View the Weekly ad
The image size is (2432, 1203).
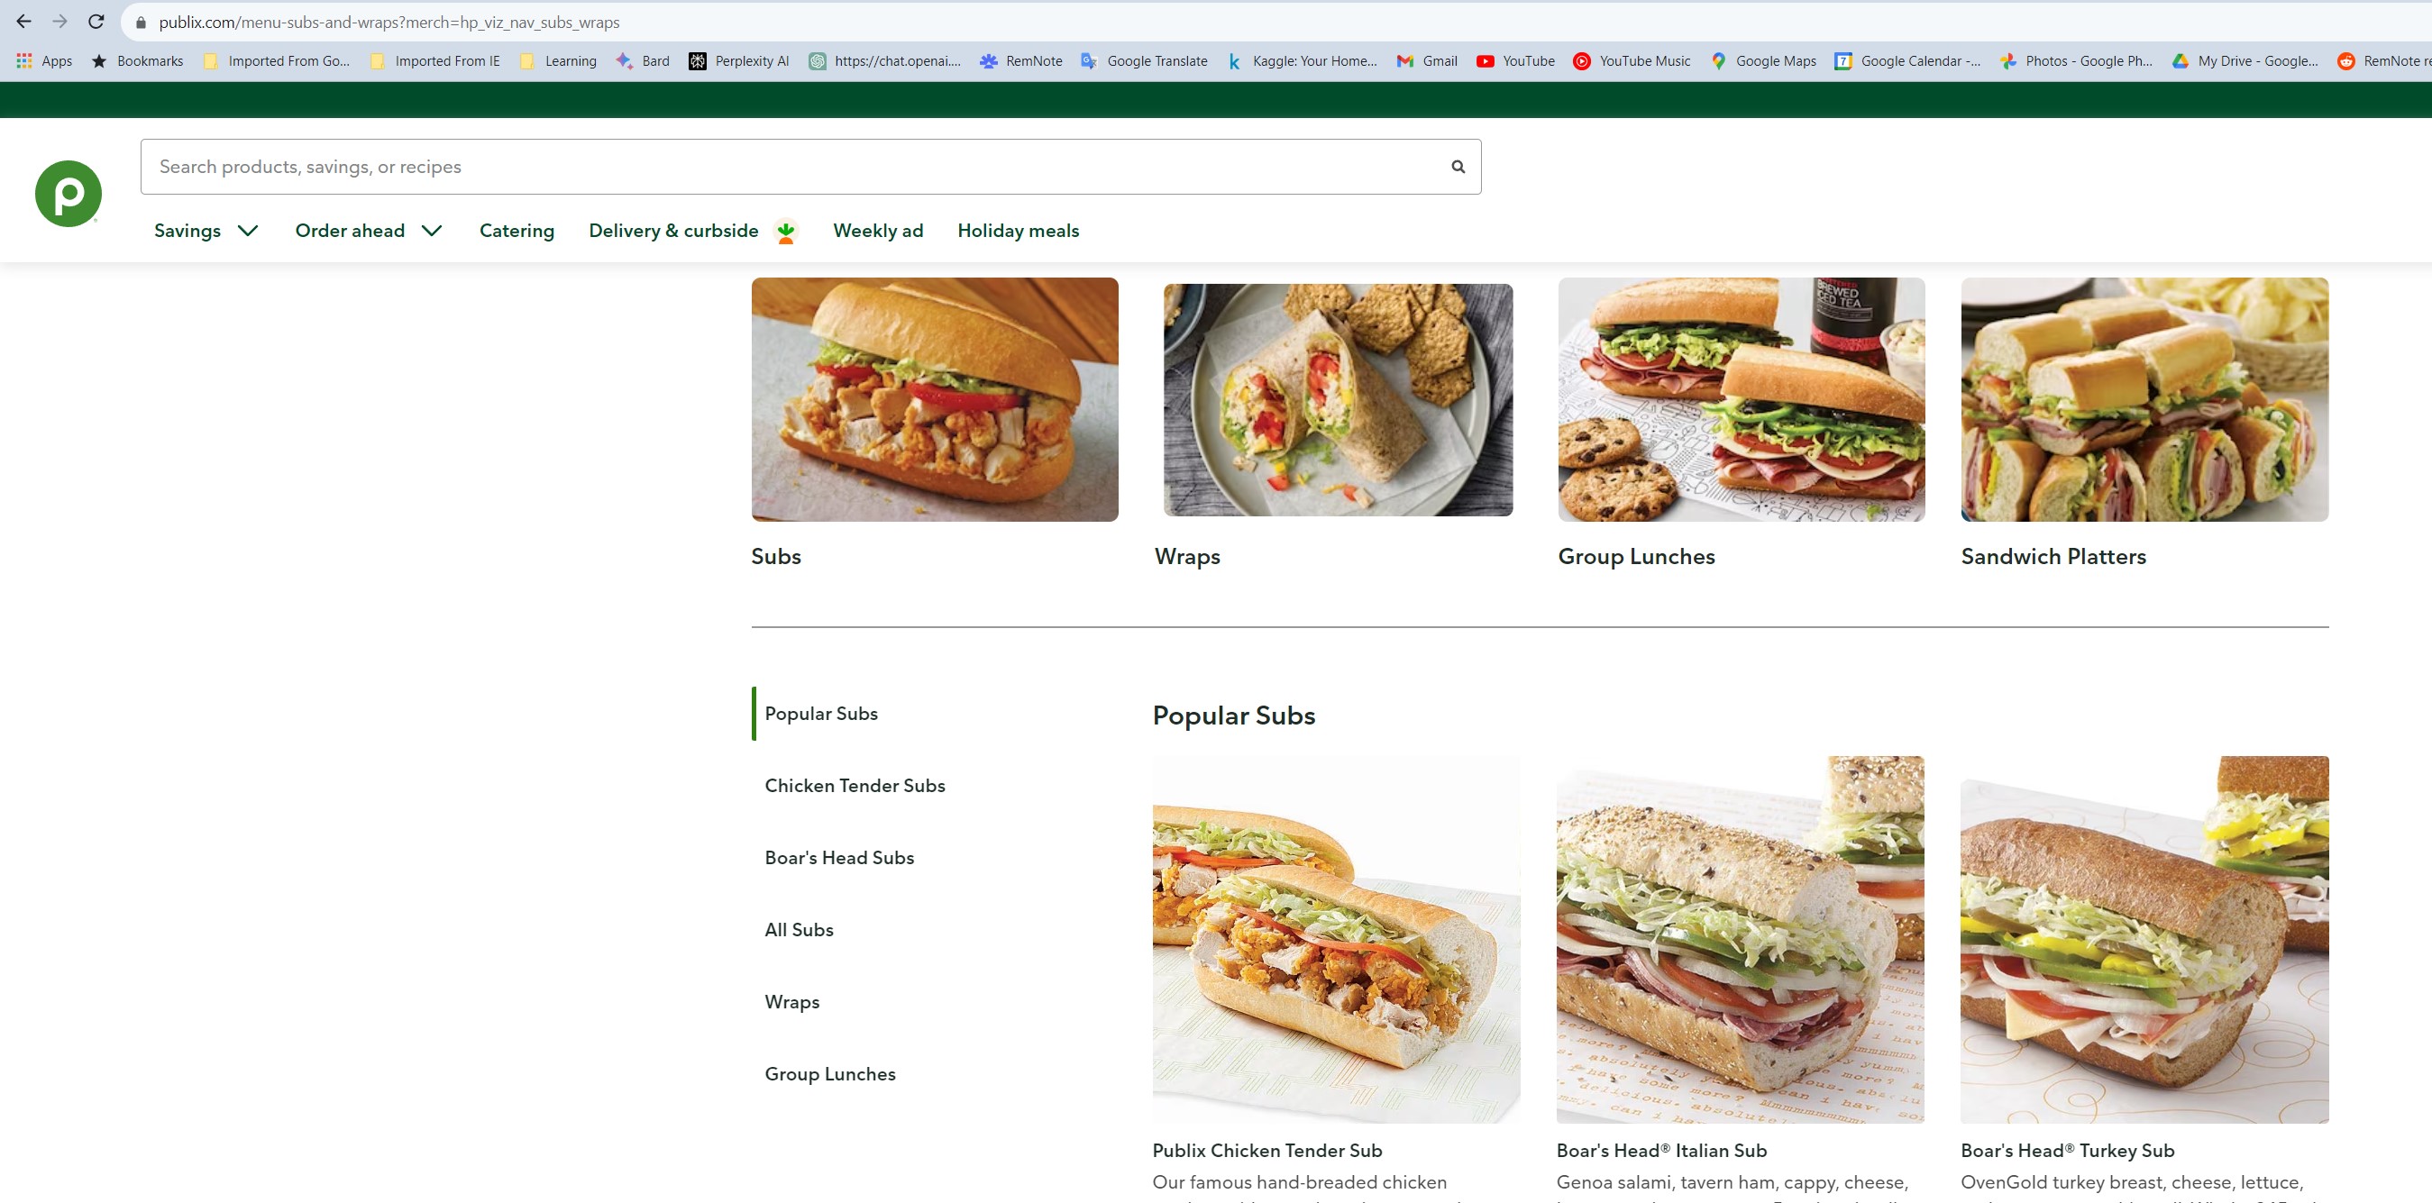click(x=878, y=230)
